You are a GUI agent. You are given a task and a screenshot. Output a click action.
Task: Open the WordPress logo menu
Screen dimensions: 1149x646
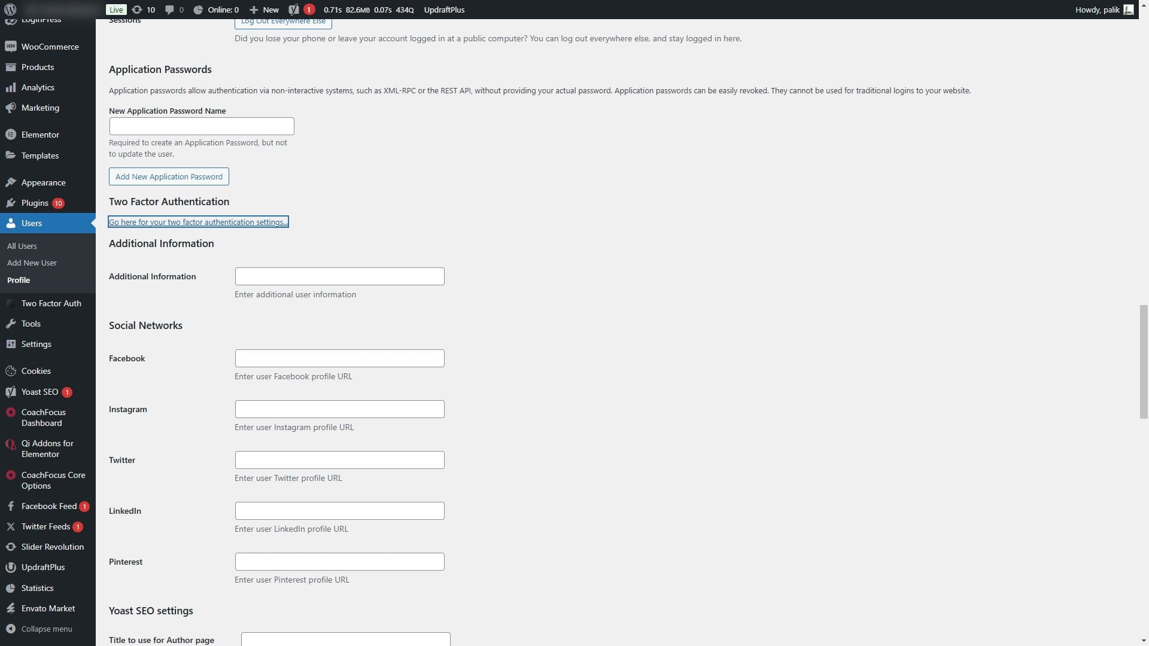tap(11, 10)
